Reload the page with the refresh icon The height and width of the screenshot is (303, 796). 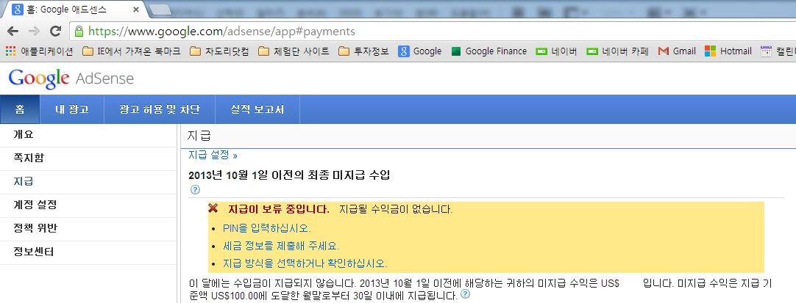55,32
